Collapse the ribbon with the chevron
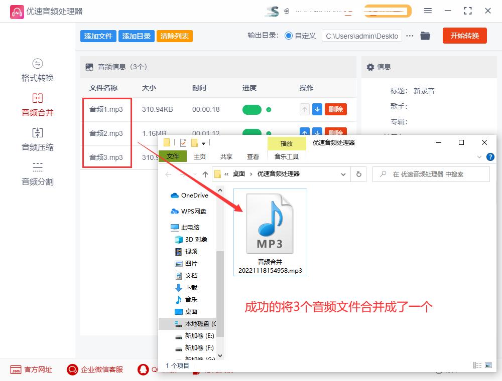The width and height of the screenshot is (502, 381). [479, 156]
